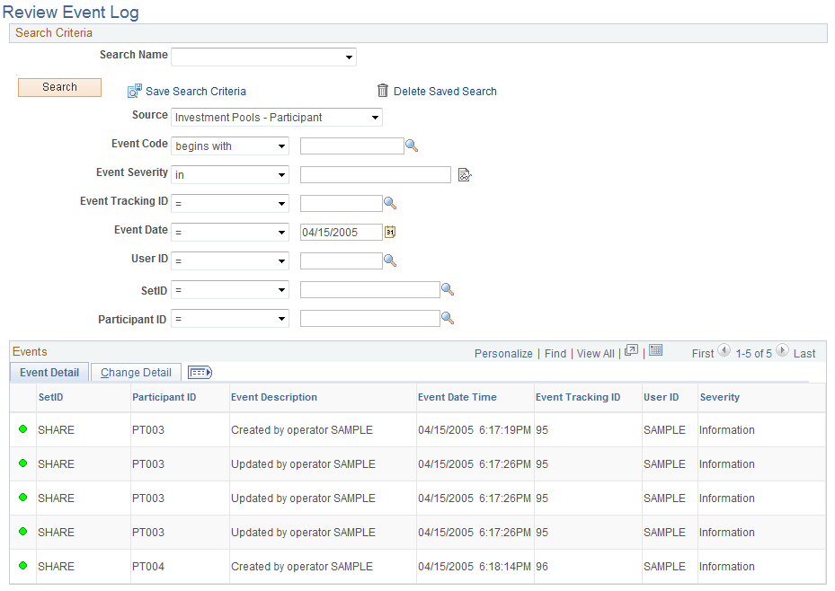Open Event Code operator dropdown
Image resolution: width=835 pixels, height=591 pixels.
click(230, 146)
